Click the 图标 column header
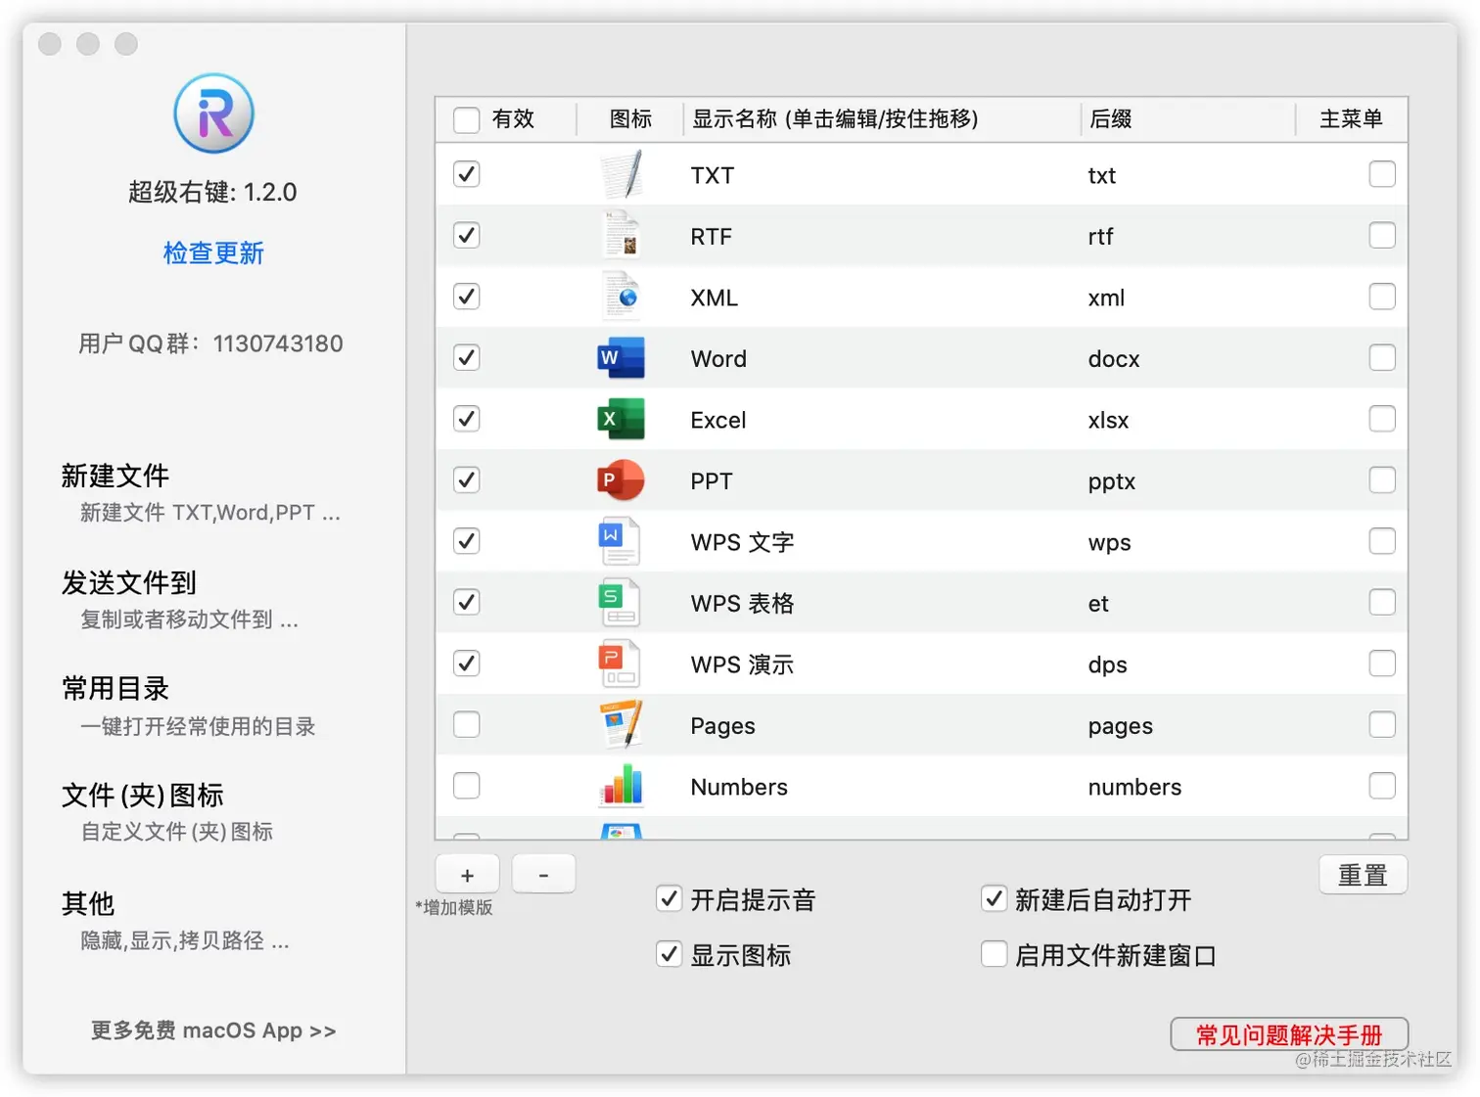The image size is (1480, 1097). (630, 119)
